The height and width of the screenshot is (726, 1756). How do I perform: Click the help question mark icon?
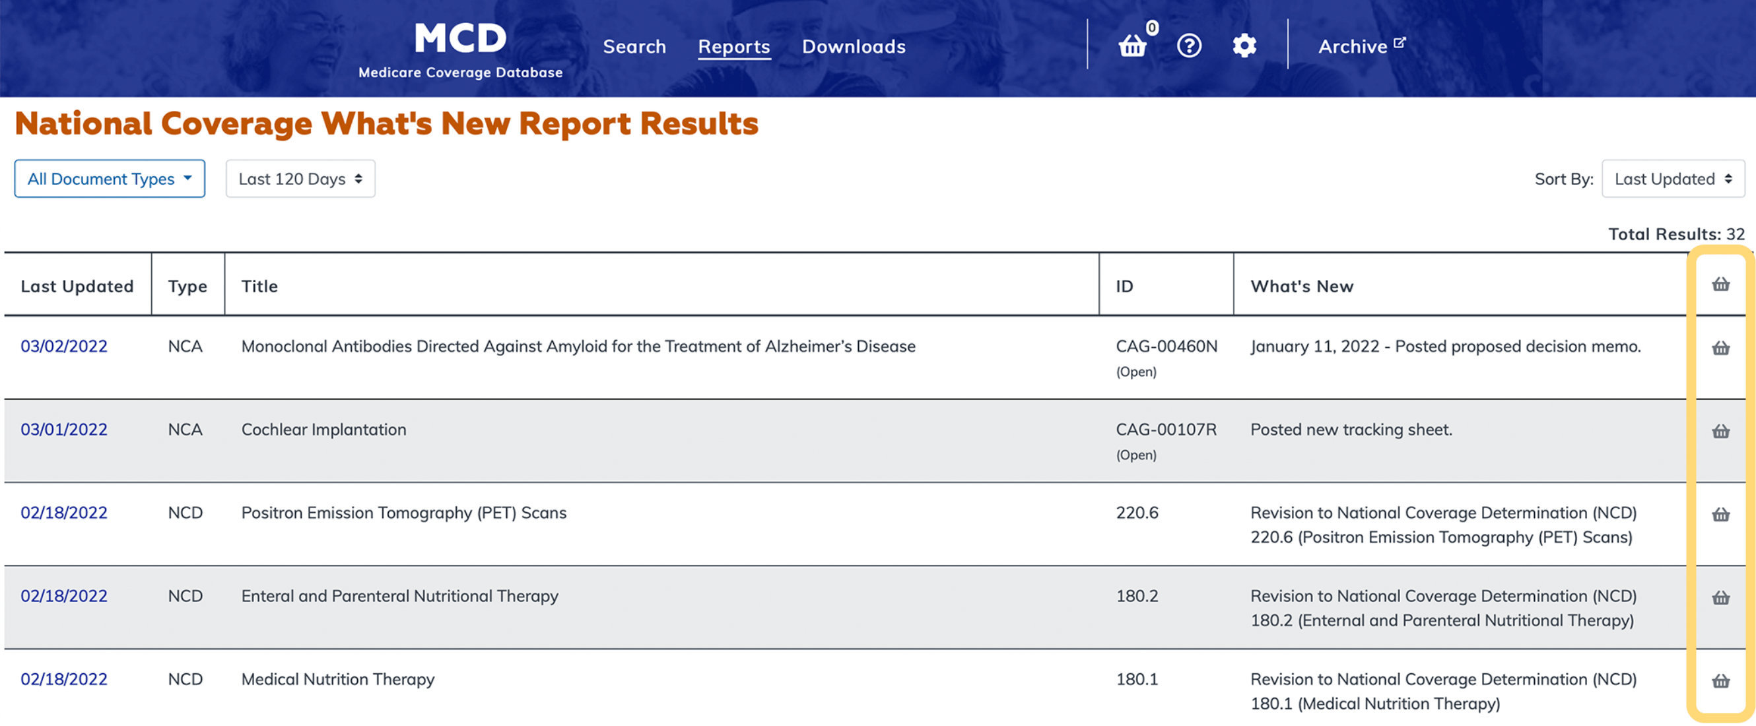pyautogui.click(x=1189, y=46)
